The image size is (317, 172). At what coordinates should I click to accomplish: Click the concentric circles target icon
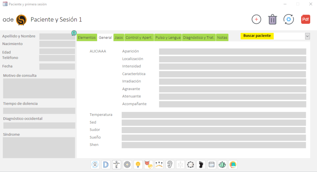(127, 165)
